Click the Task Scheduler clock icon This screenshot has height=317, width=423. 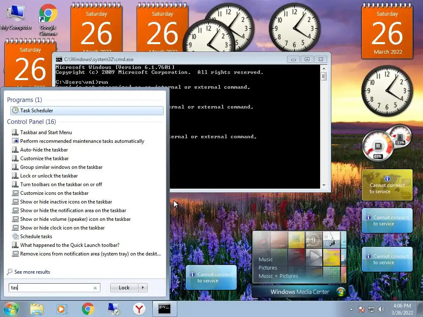[x=15, y=110]
